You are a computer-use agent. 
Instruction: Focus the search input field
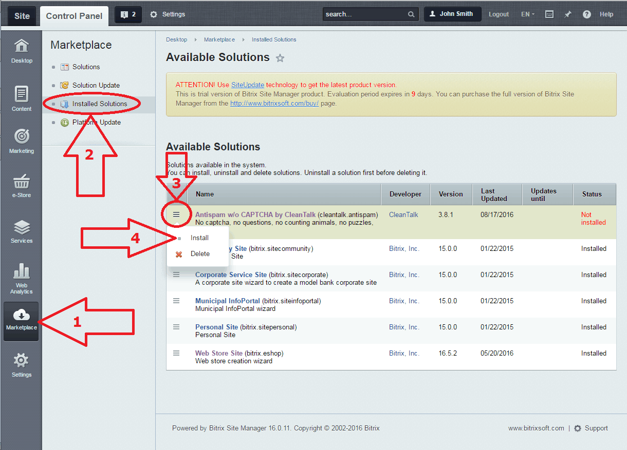[365, 14]
